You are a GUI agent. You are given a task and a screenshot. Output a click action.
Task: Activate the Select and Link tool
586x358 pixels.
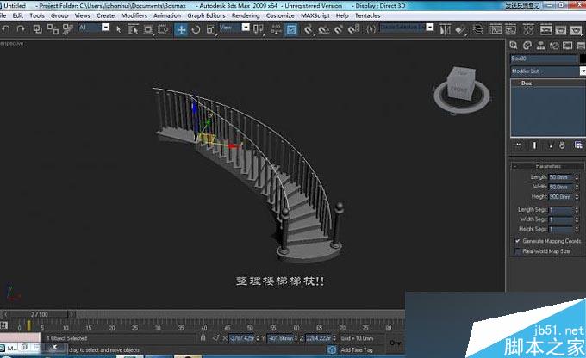pos(37,29)
